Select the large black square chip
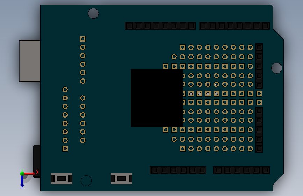The height and width of the screenshot is (196, 303). 157,98
